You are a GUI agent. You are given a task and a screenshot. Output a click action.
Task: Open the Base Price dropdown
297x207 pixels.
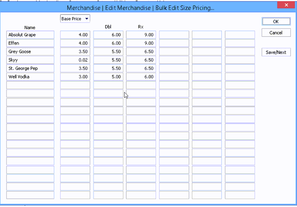point(75,19)
